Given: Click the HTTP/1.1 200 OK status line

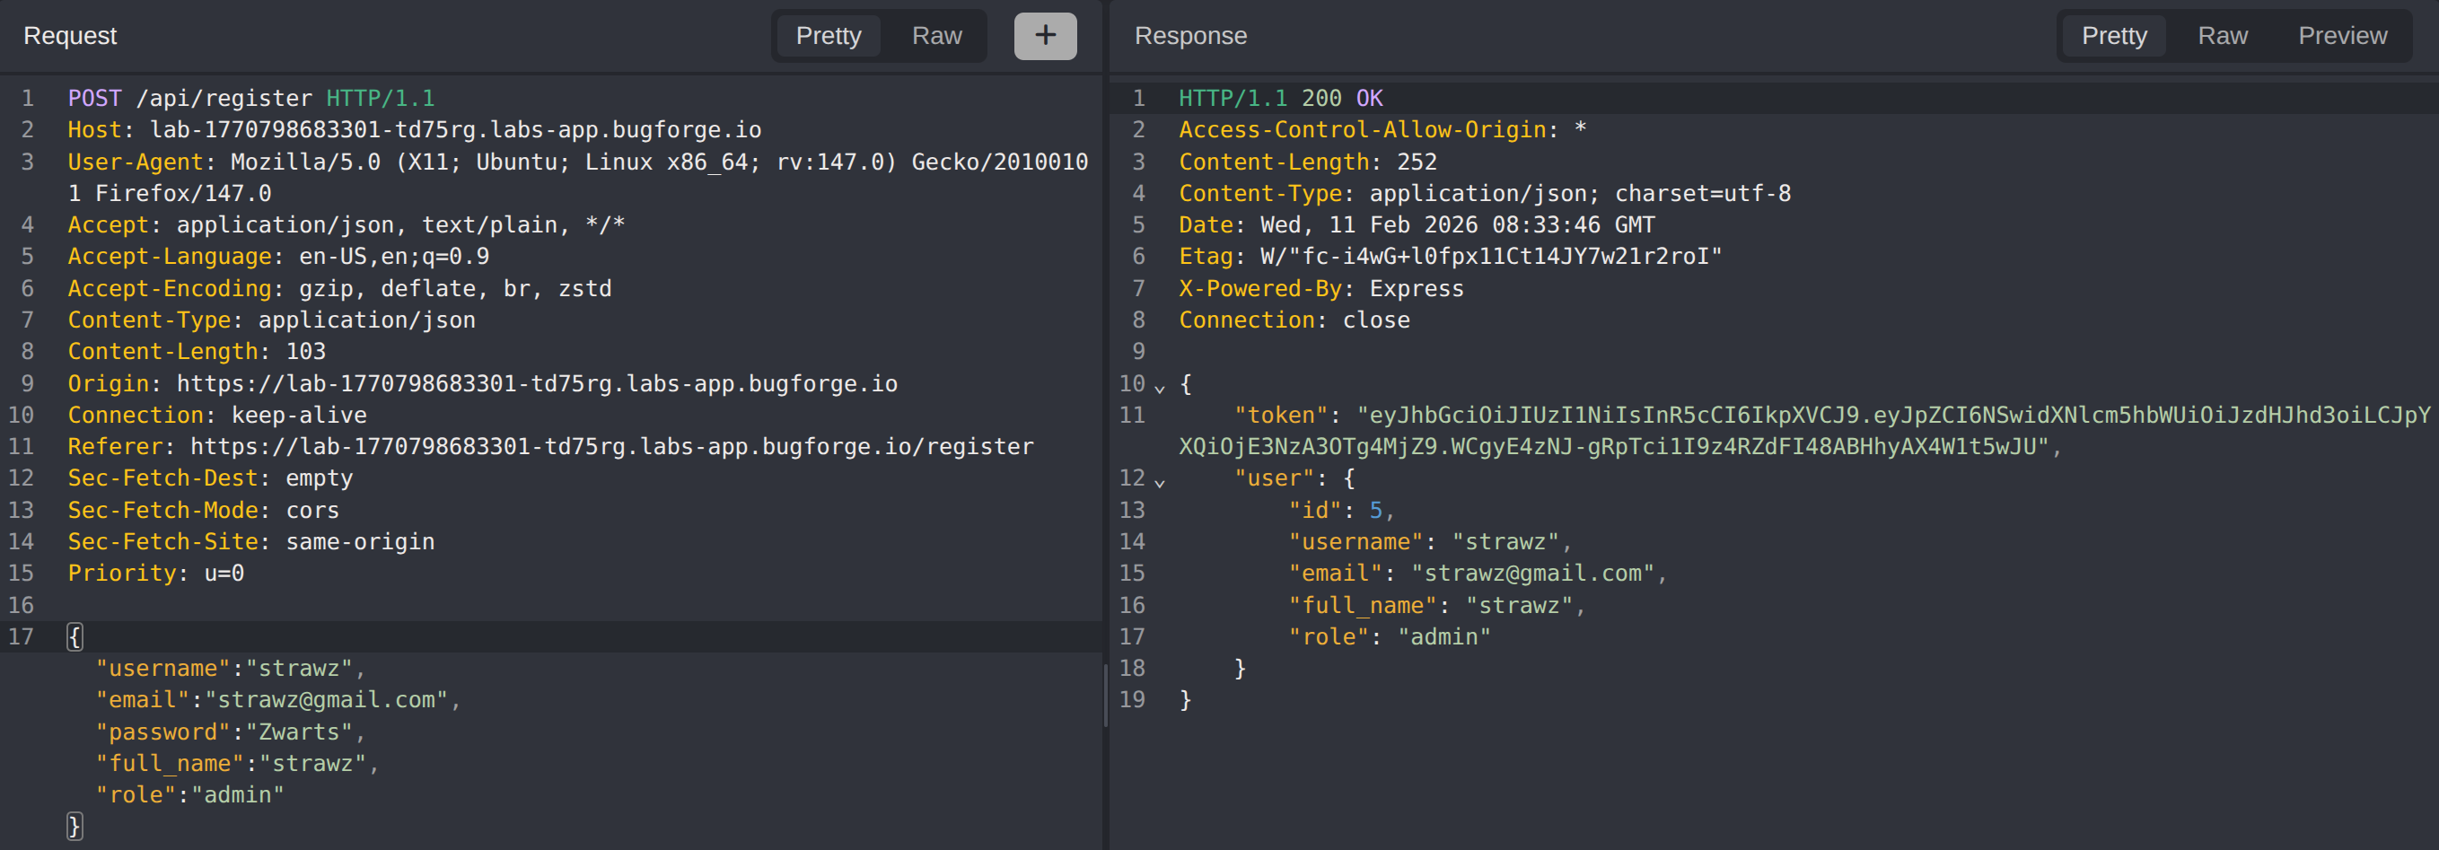Looking at the screenshot, I should (1280, 99).
